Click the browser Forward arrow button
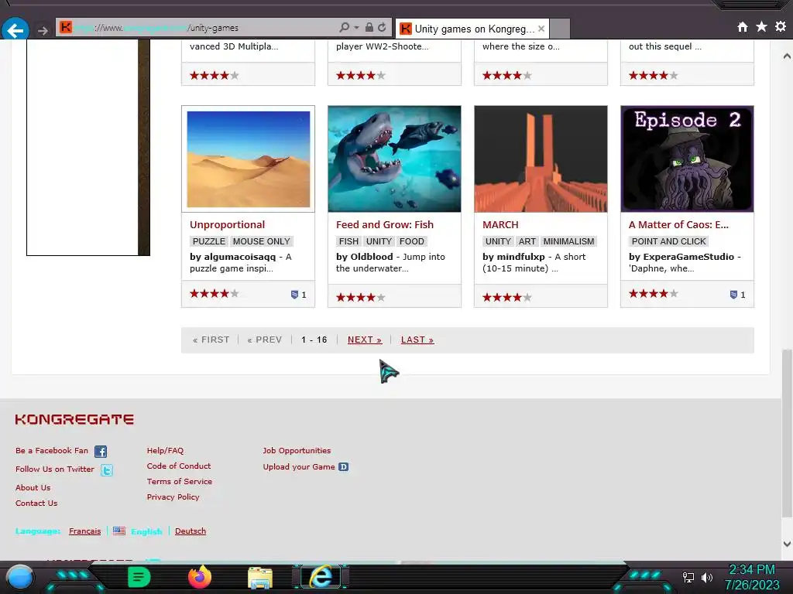Viewport: 793px width, 594px height. pyautogui.click(x=43, y=31)
